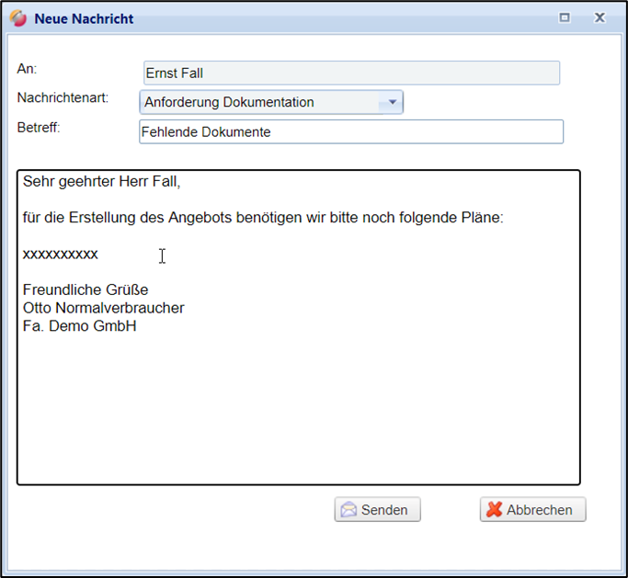The height and width of the screenshot is (578, 628).
Task: Click the Sehr geehrter Herr Fall line
Action: point(102,182)
